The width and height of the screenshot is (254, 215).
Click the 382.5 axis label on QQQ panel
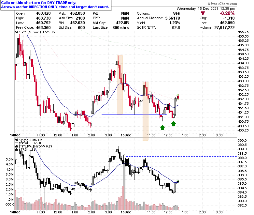point(242,205)
